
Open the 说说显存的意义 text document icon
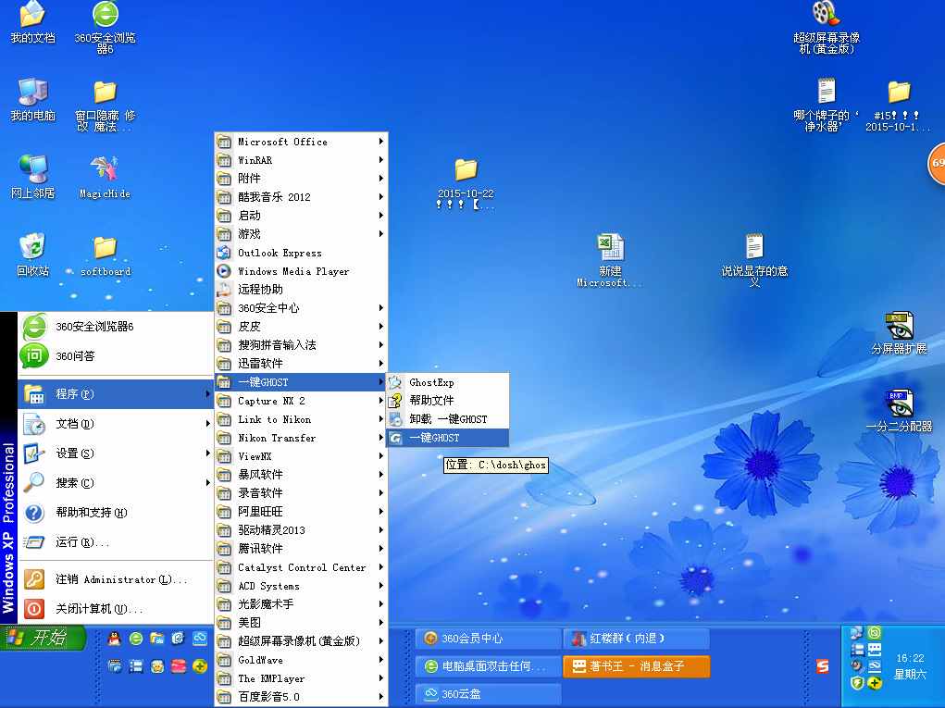[x=754, y=248]
